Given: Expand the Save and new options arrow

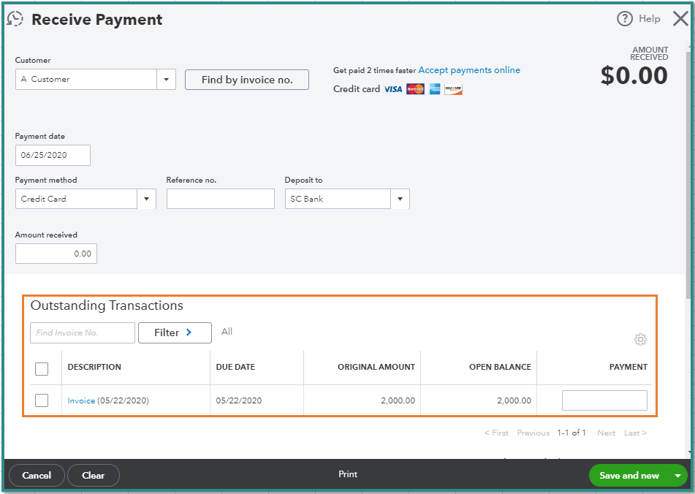Looking at the screenshot, I should [x=677, y=475].
